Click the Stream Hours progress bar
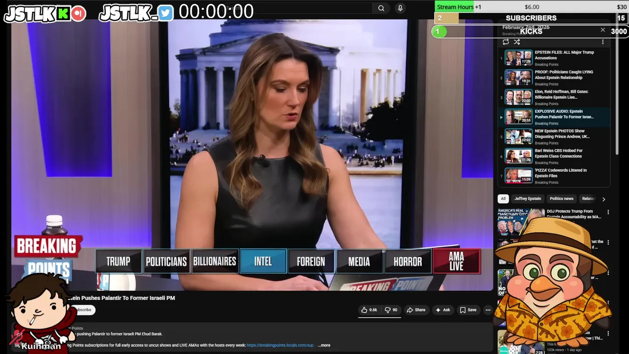The image size is (629, 354). [531, 7]
